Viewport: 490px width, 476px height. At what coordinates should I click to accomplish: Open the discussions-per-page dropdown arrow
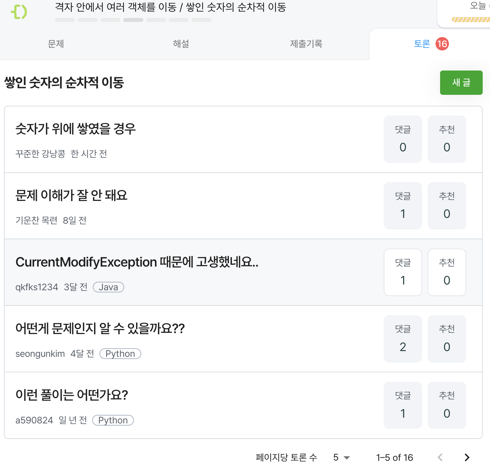(347, 458)
